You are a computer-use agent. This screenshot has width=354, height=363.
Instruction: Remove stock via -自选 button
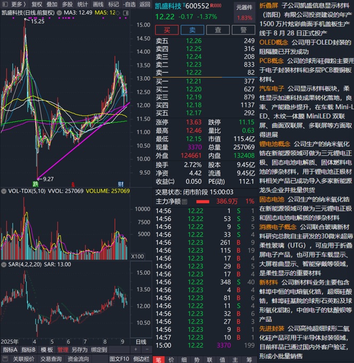click(x=129, y=4)
